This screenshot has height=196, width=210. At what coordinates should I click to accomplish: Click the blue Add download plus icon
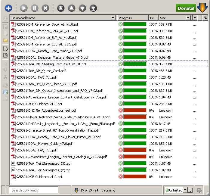pos(8,8)
